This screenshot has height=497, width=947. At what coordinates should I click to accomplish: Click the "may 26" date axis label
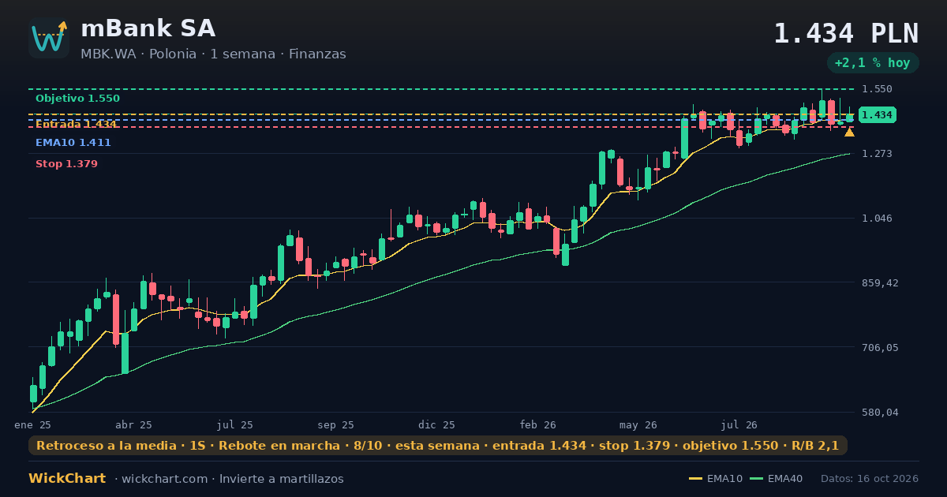638,424
